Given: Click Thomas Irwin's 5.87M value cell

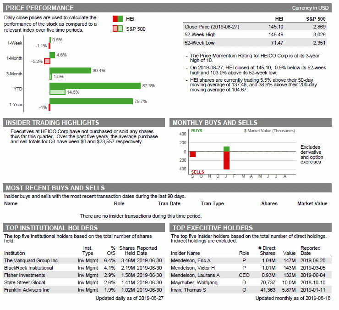Looking at the screenshot, I should coord(289,290).
